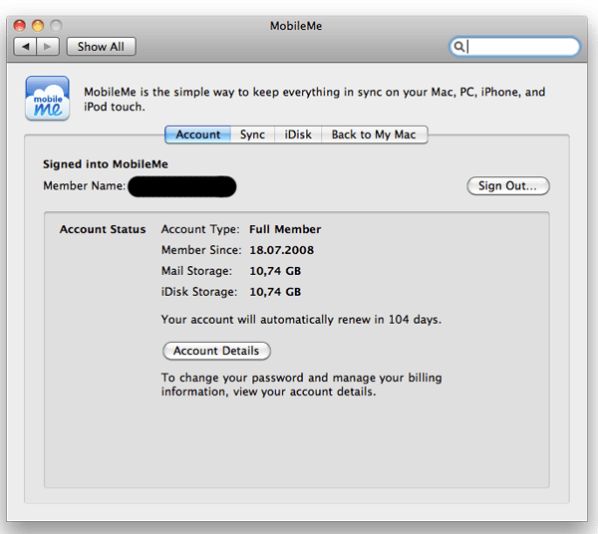598x534 pixels.
Task: Go forward with the right arrow button
Action: click(48, 47)
